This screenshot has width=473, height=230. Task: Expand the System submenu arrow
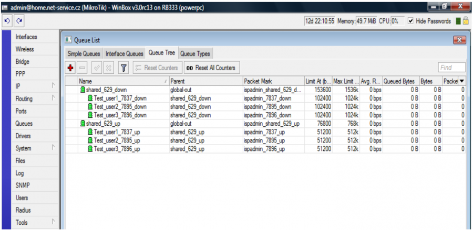[54, 148]
